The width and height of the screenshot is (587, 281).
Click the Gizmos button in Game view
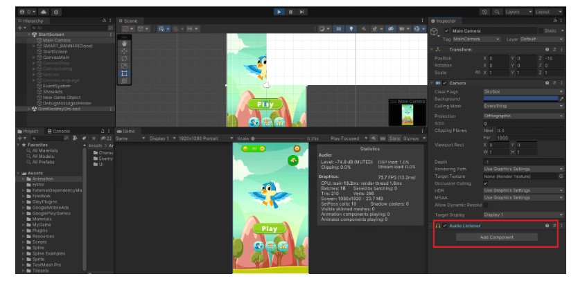pos(413,138)
